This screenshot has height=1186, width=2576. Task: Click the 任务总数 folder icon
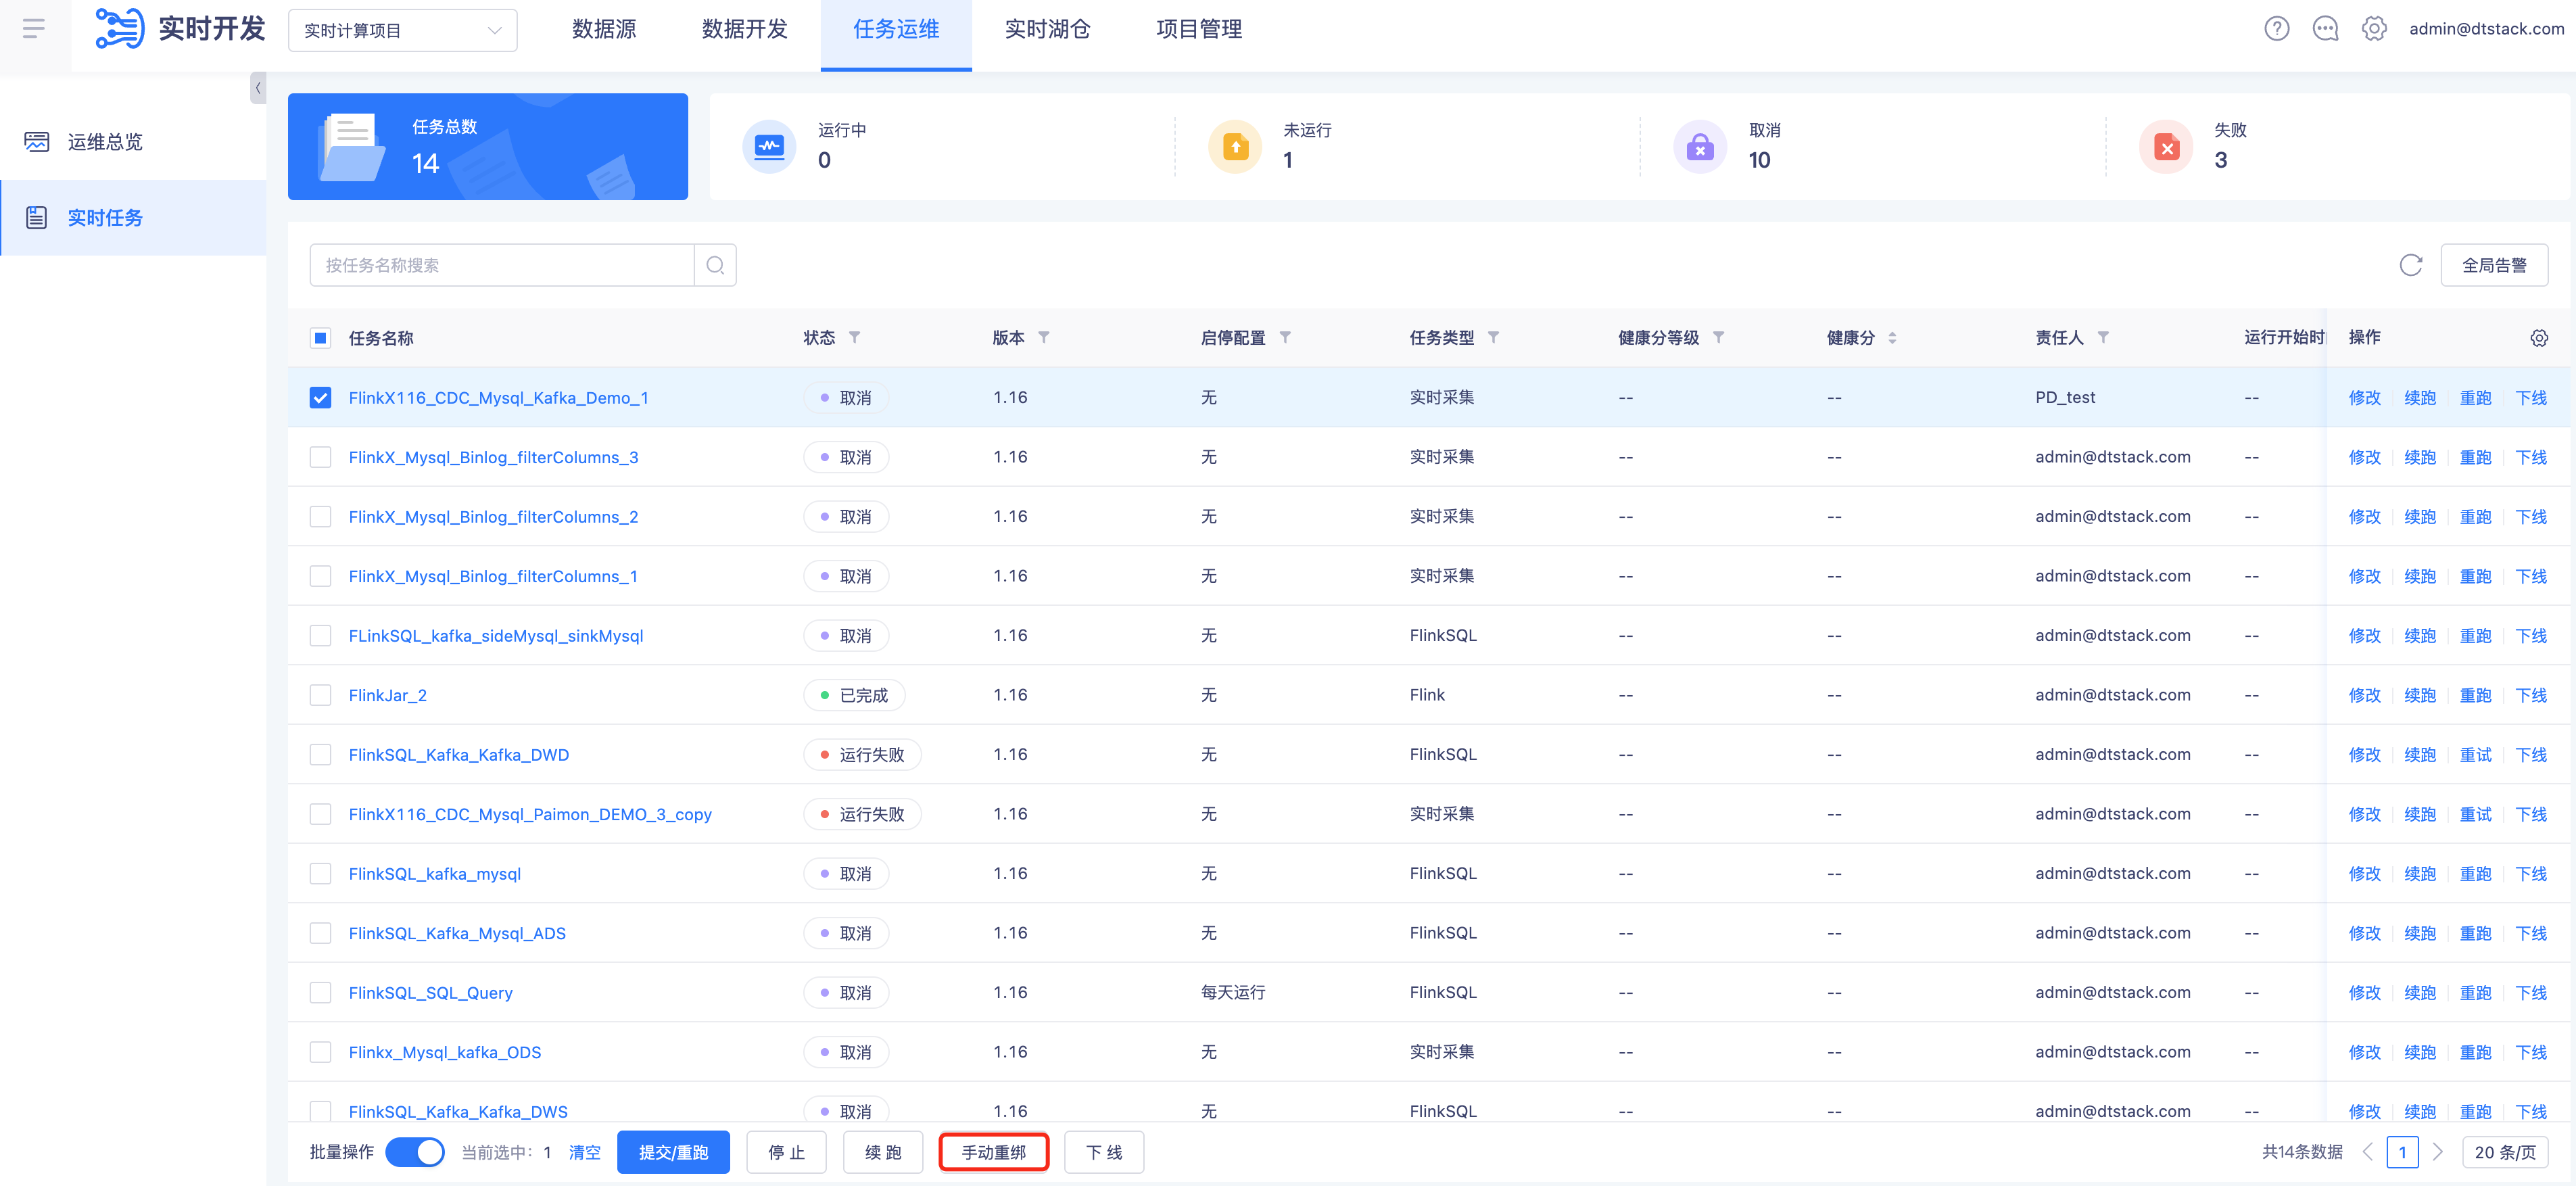coord(351,147)
